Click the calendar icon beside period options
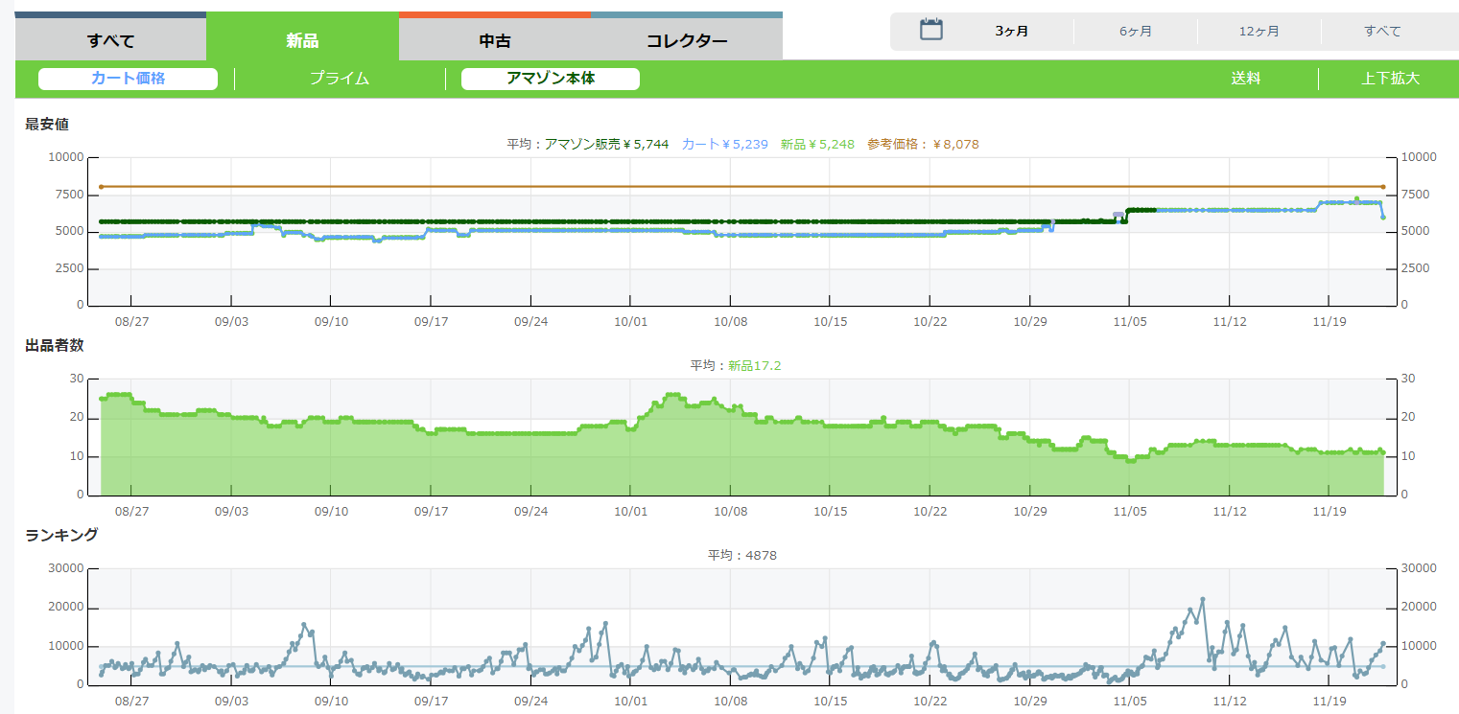 tap(931, 30)
